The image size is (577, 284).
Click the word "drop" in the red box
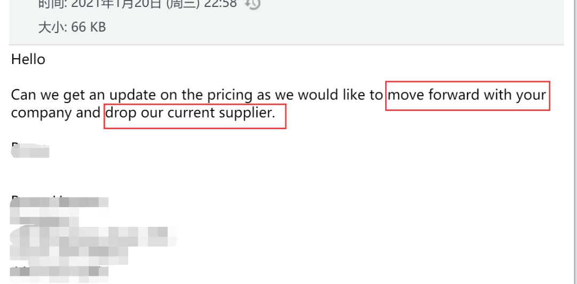(122, 113)
